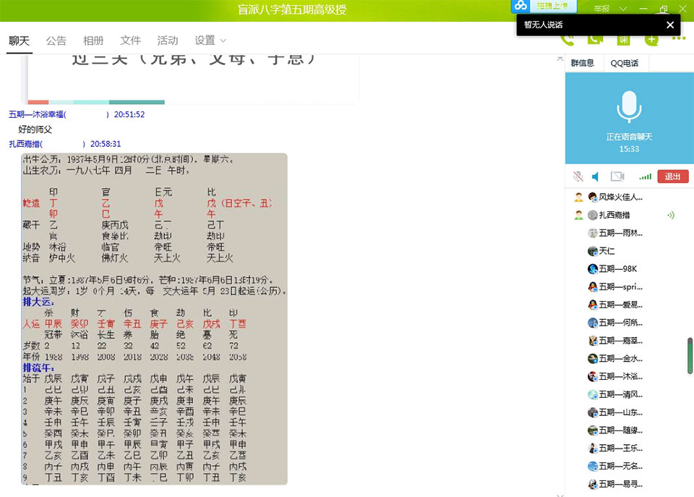Viewport: 694px width, 497px height.
Task: Click the message text 好的师父
Action: click(x=35, y=129)
